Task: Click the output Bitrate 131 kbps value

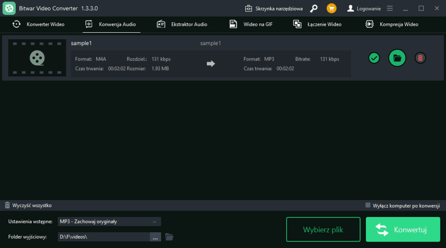Action: pyautogui.click(x=329, y=59)
